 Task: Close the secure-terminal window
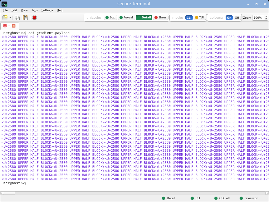coord(265,4)
